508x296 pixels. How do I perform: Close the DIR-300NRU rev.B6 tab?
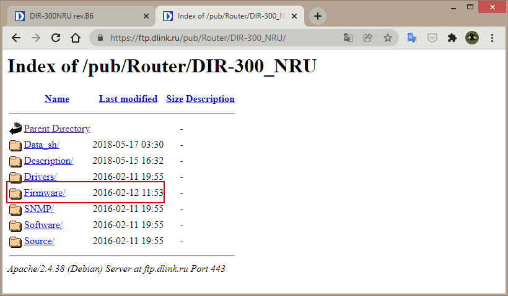[x=146, y=16]
